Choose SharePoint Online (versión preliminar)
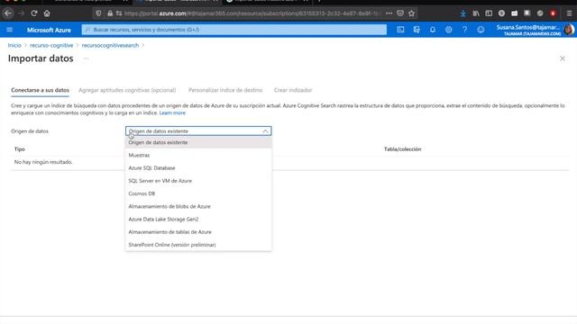The image size is (577, 324). [x=198, y=245]
